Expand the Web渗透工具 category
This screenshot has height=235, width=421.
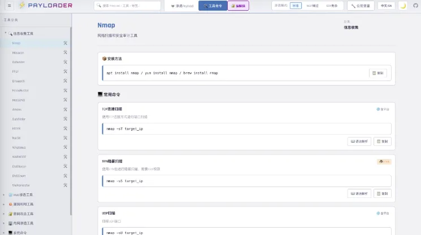pyautogui.click(x=35, y=195)
